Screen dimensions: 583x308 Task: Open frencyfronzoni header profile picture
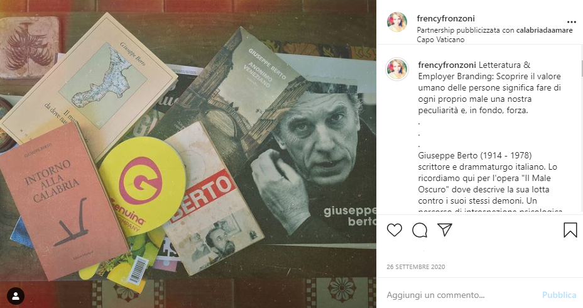point(397,22)
